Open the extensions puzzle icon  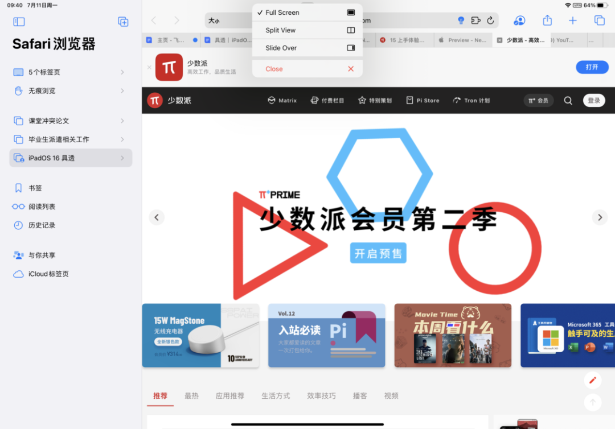click(475, 20)
